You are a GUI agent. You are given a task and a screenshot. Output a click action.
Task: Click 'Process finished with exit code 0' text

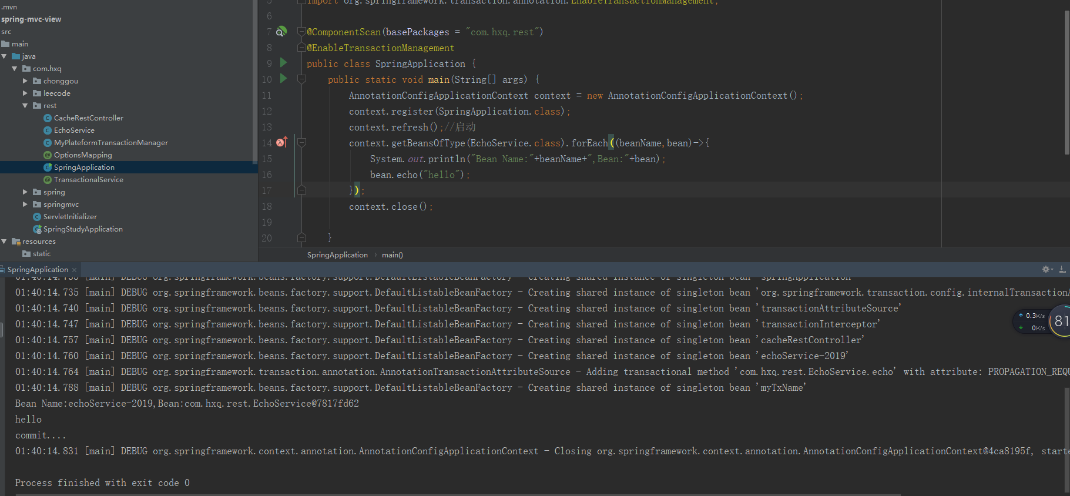pyautogui.click(x=102, y=483)
